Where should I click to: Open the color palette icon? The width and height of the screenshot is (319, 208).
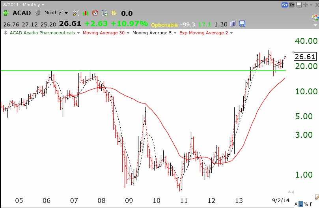(x=315, y=17)
